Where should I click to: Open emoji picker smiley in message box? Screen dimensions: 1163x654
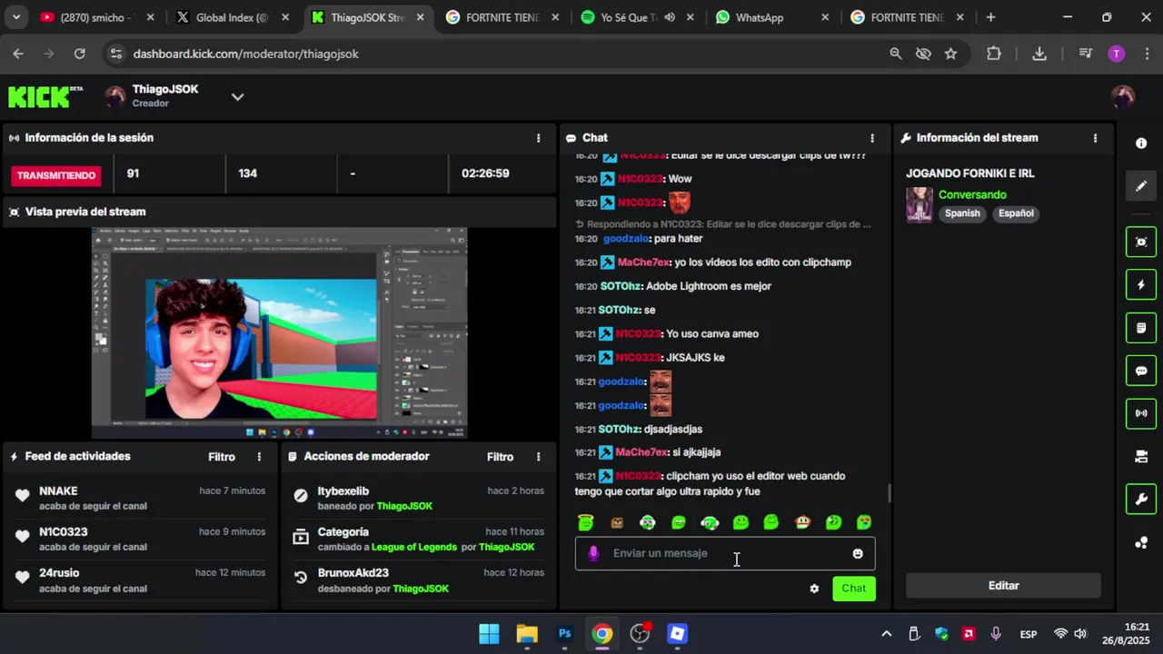(858, 553)
